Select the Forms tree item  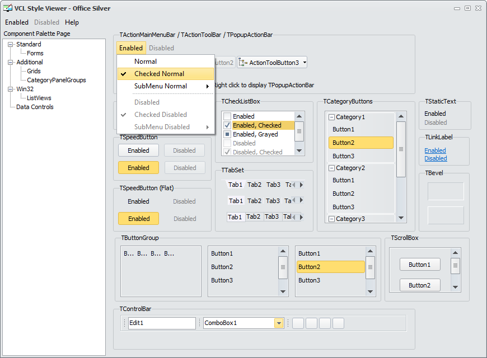[35, 53]
